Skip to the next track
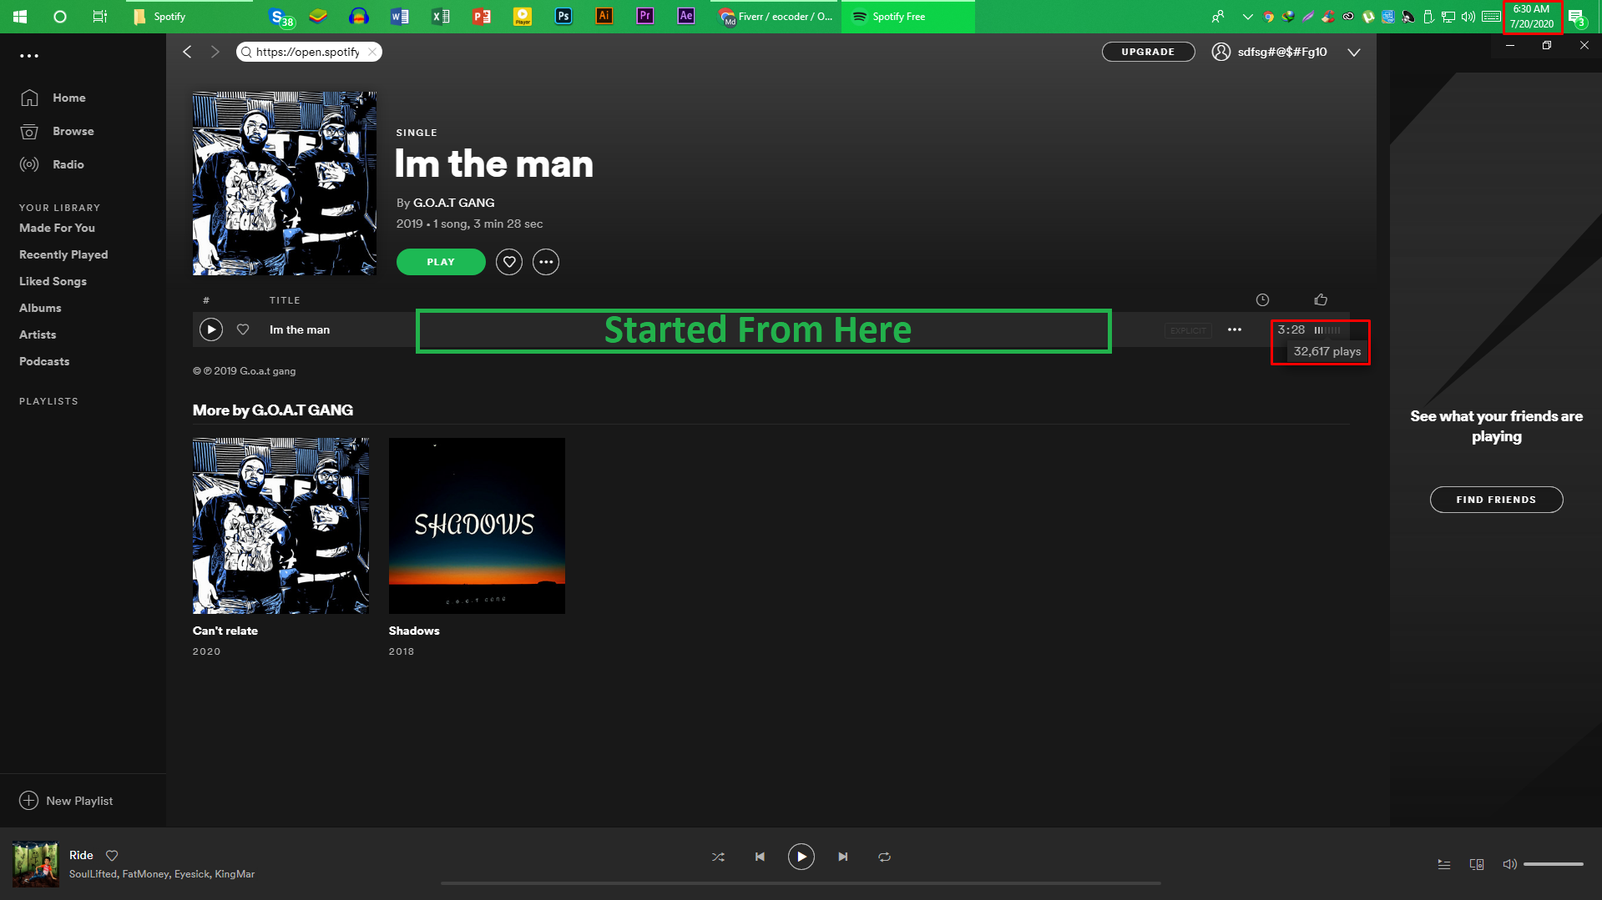Viewport: 1602px width, 900px height. [842, 857]
